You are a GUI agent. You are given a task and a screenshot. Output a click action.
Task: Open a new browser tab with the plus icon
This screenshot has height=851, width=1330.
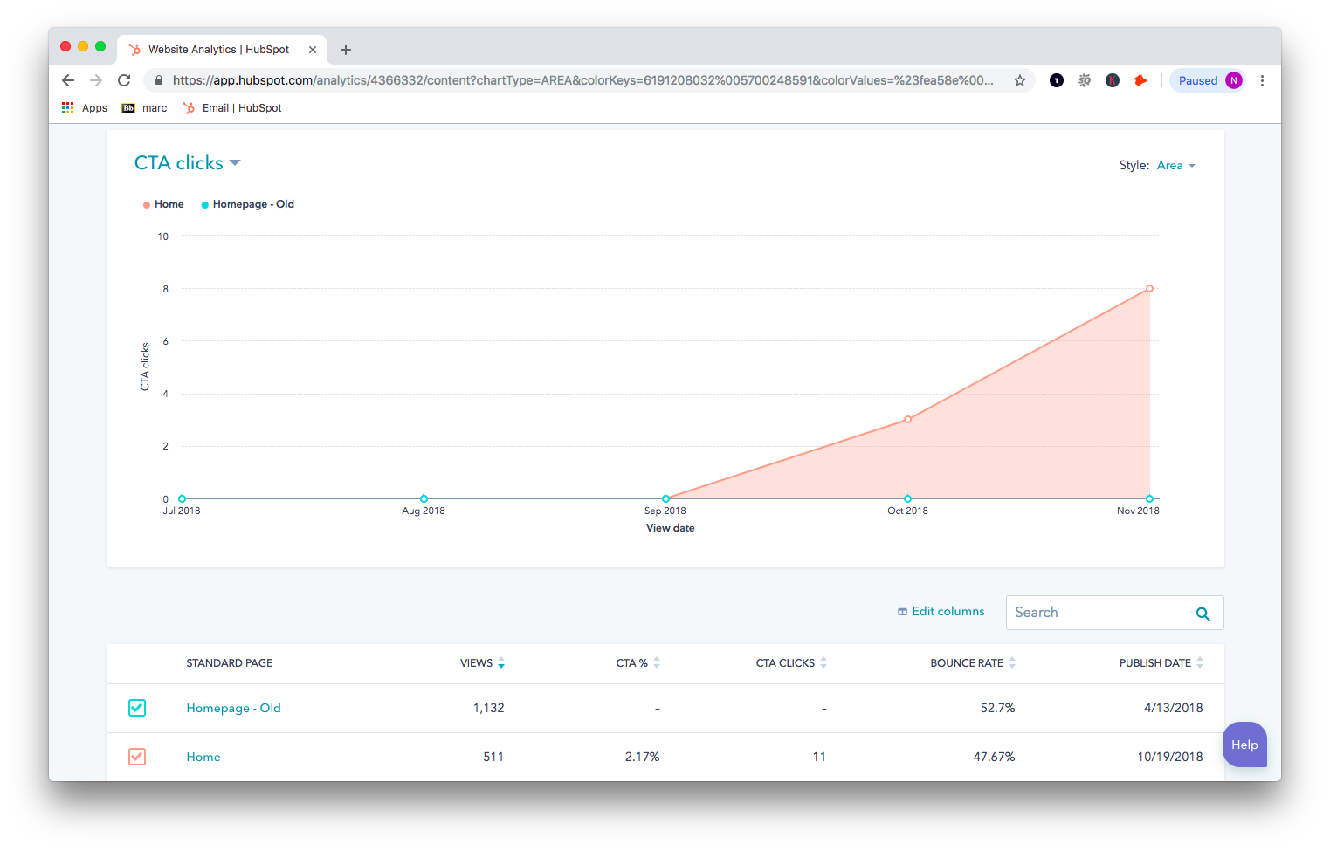346,50
